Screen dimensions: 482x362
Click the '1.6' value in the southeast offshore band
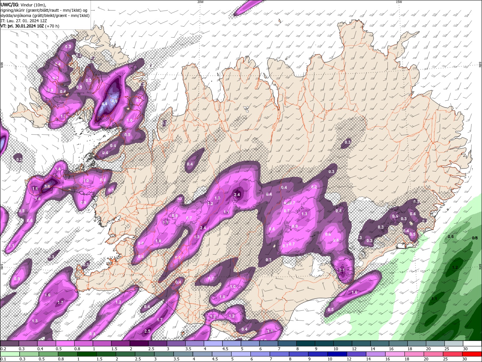point(354,292)
